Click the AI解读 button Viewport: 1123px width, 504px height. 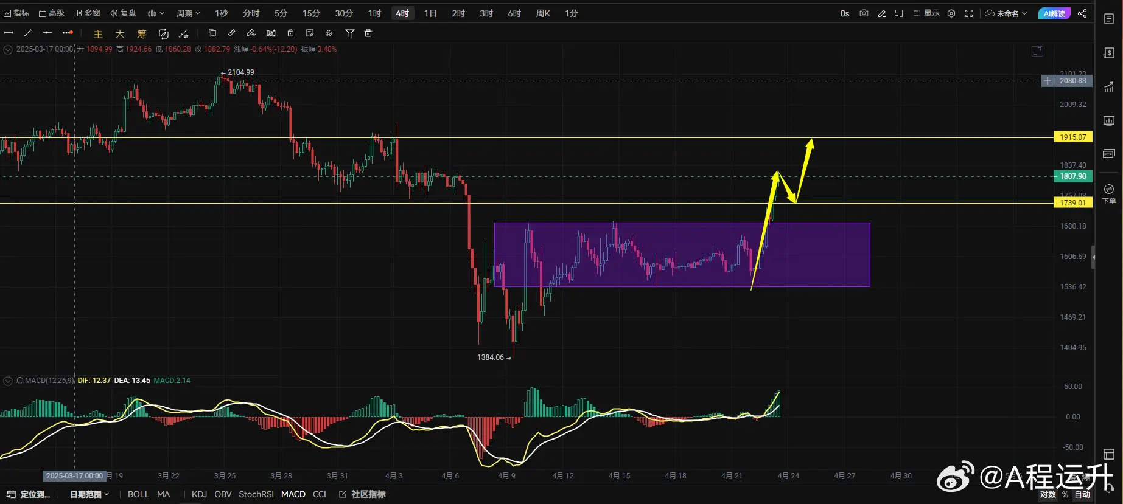point(1054,13)
